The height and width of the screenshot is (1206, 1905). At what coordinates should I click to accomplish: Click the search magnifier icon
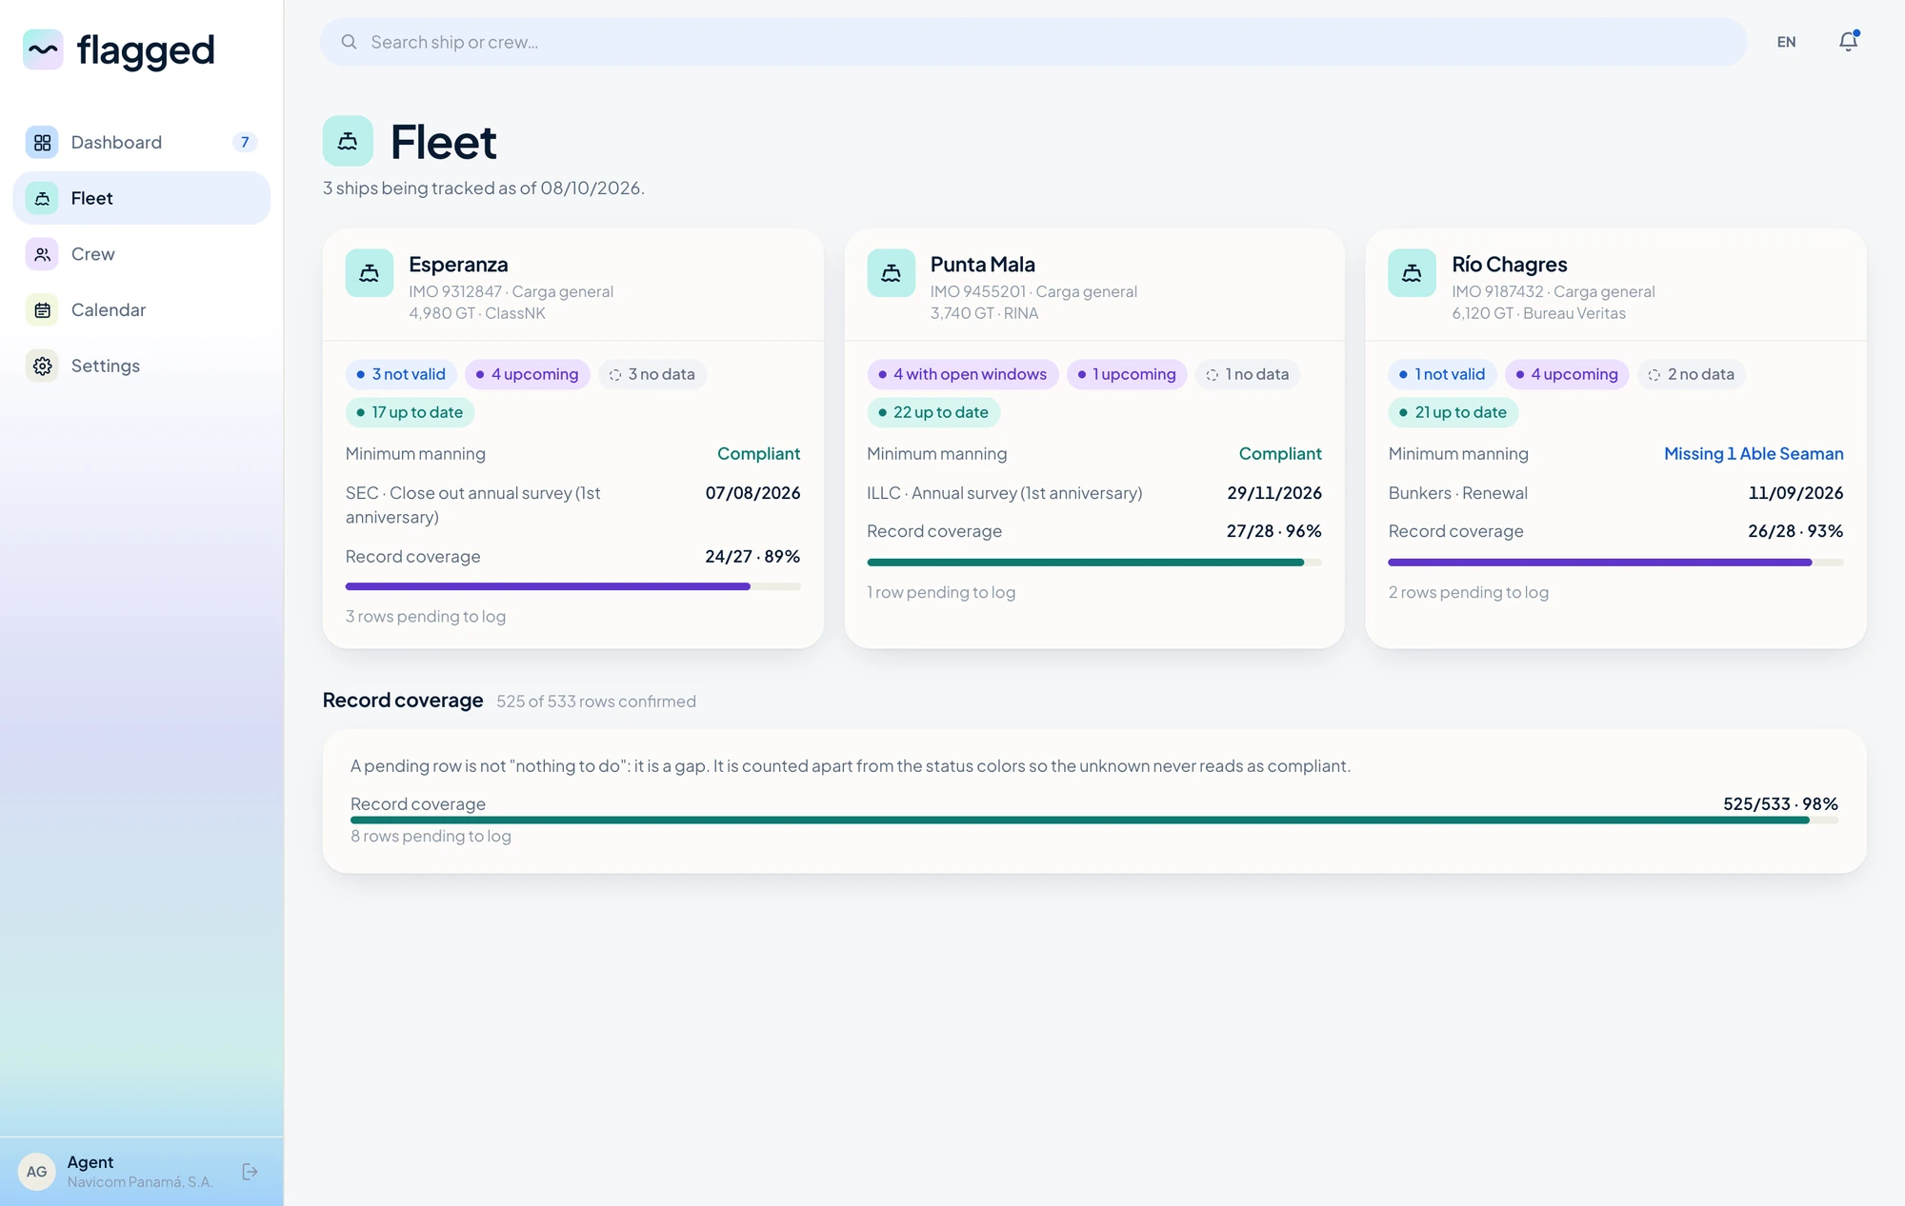[350, 42]
